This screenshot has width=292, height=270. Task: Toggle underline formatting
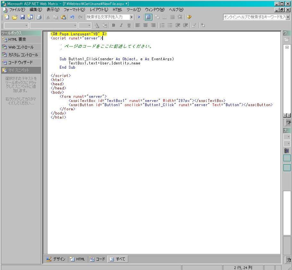[129, 25]
